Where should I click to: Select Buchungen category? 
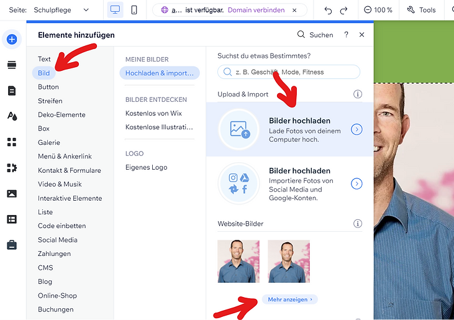pyautogui.click(x=56, y=309)
